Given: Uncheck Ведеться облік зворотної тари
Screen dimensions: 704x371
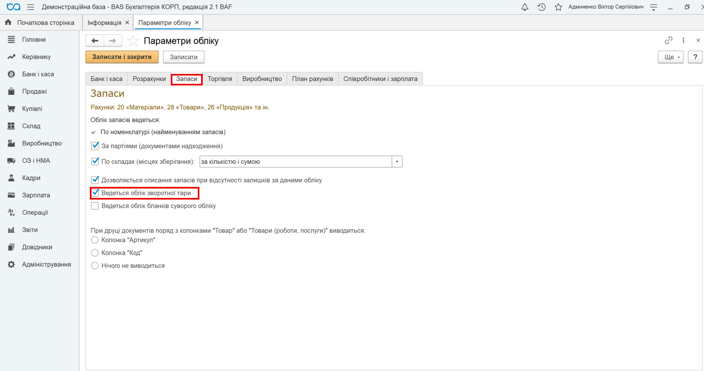Looking at the screenshot, I should pyautogui.click(x=95, y=193).
